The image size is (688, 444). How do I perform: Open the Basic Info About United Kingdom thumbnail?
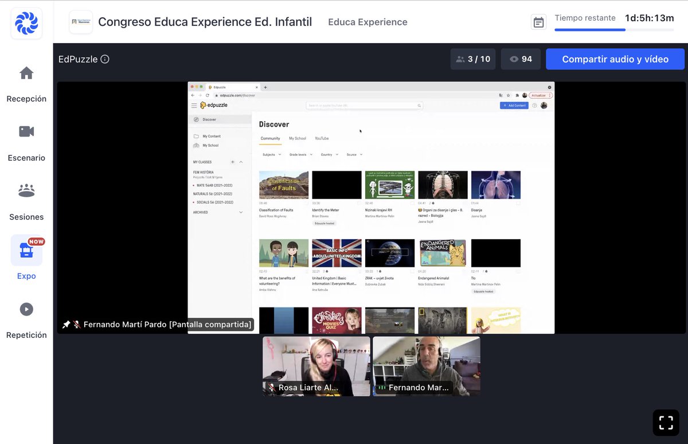337,253
